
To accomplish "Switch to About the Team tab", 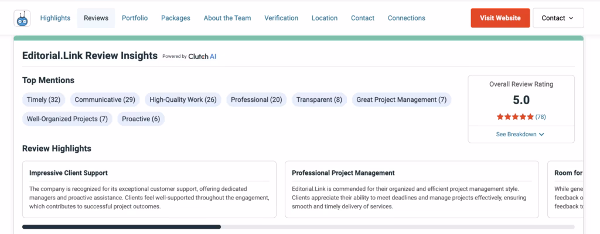I will coord(227,18).
